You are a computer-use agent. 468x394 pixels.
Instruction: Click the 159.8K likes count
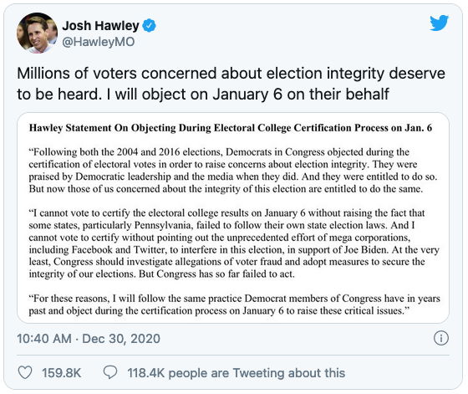(x=62, y=373)
